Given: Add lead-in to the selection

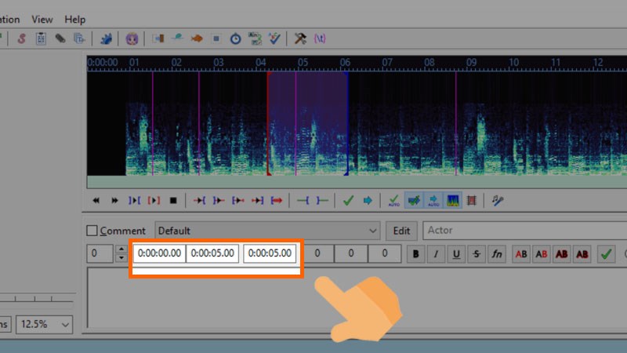Looking at the screenshot, I should pyautogui.click(x=303, y=201).
